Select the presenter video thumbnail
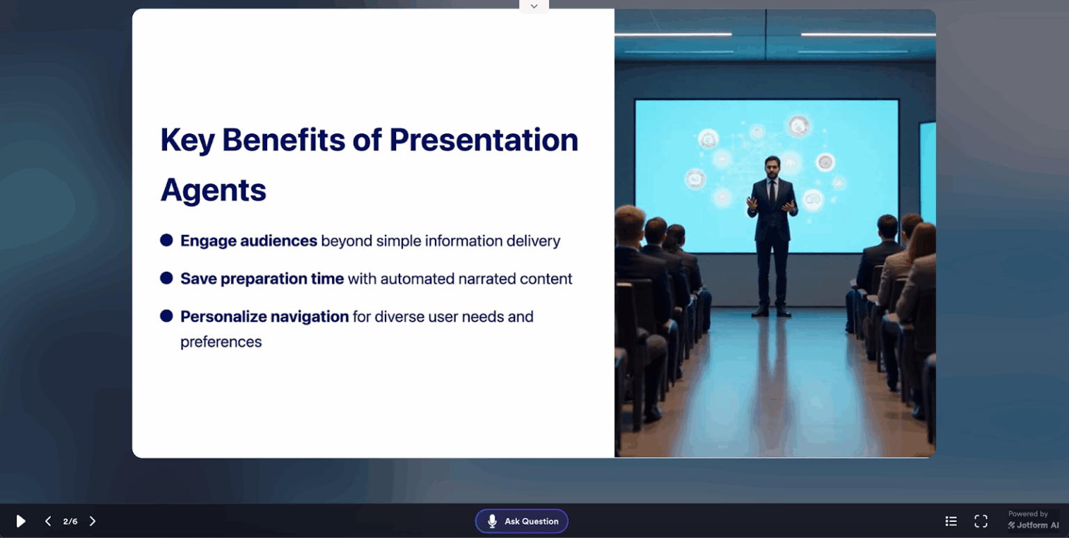This screenshot has height=538, width=1069. (775, 233)
